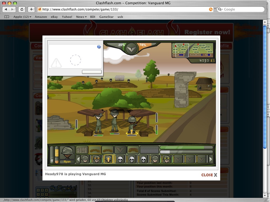
Task: Select the soldier with yellow-green glasses
Action: point(167,159)
